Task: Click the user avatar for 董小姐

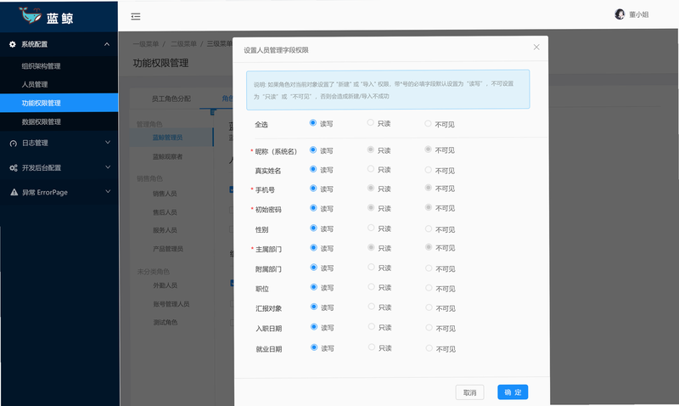Action: coord(620,14)
